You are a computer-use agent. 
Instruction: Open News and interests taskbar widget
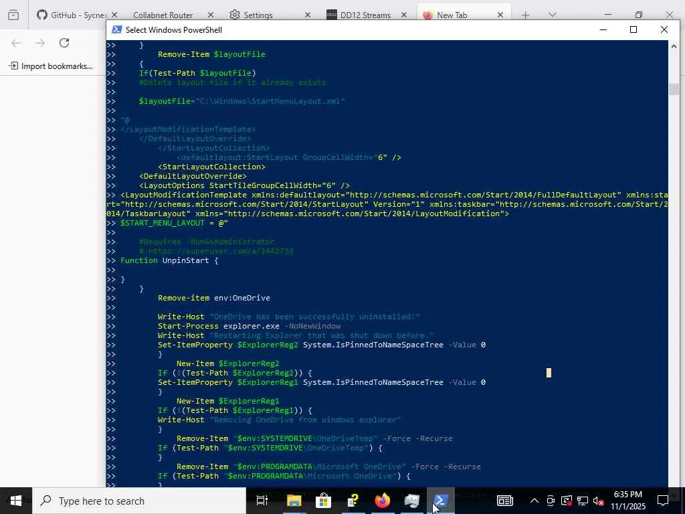[x=505, y=501]
